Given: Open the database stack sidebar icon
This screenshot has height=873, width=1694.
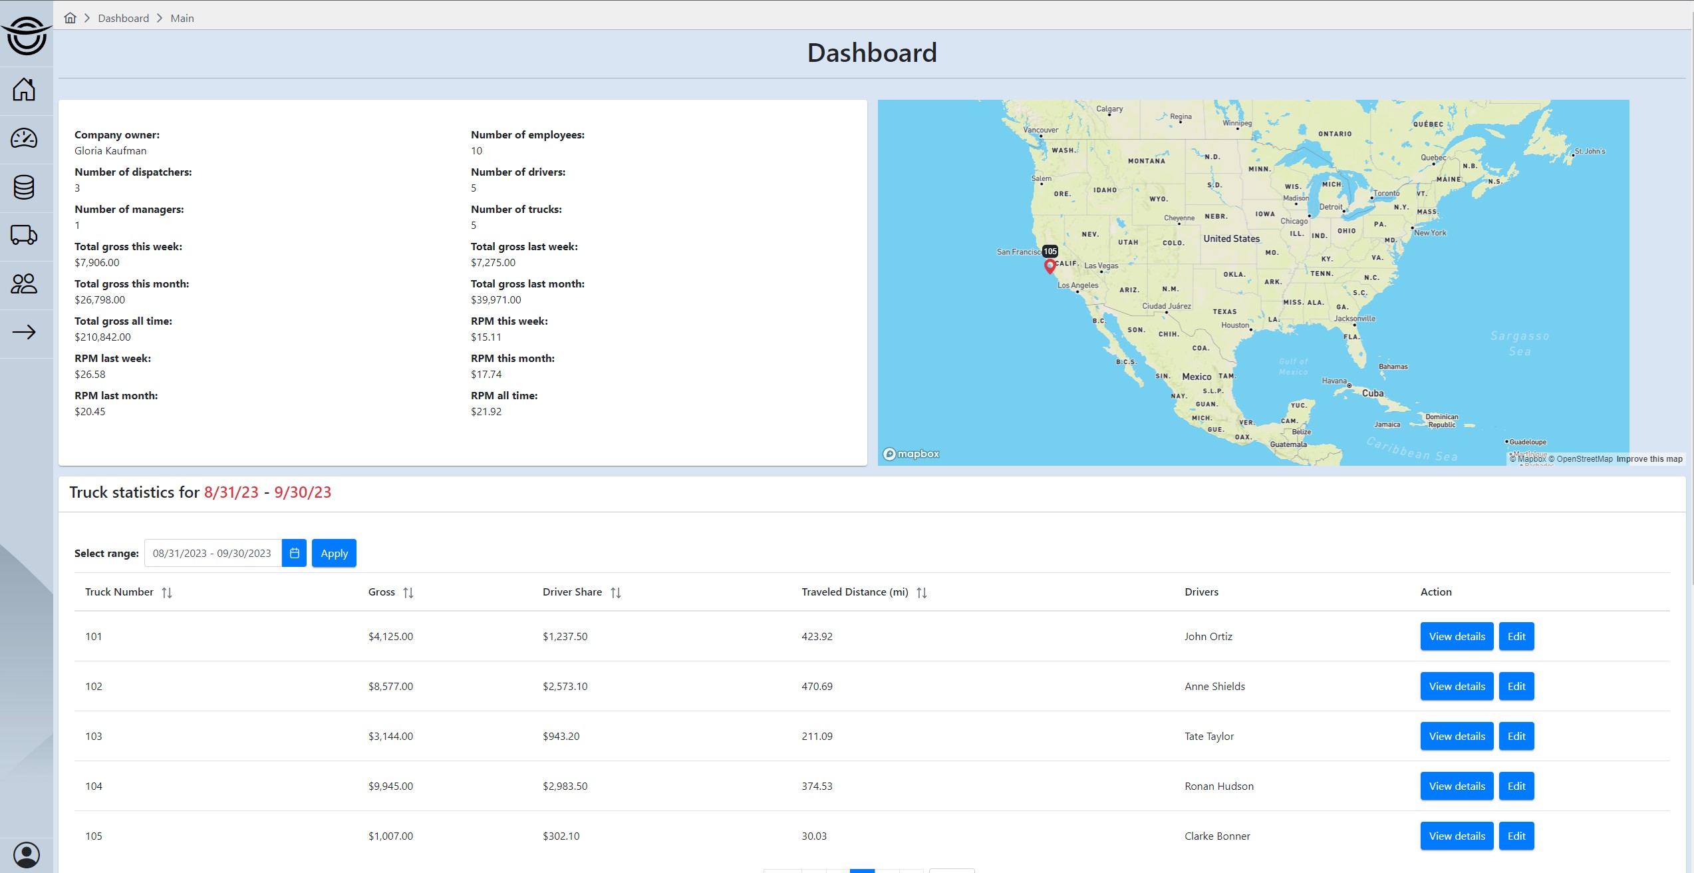Looking at the screenshot, I should click(24, 187).
